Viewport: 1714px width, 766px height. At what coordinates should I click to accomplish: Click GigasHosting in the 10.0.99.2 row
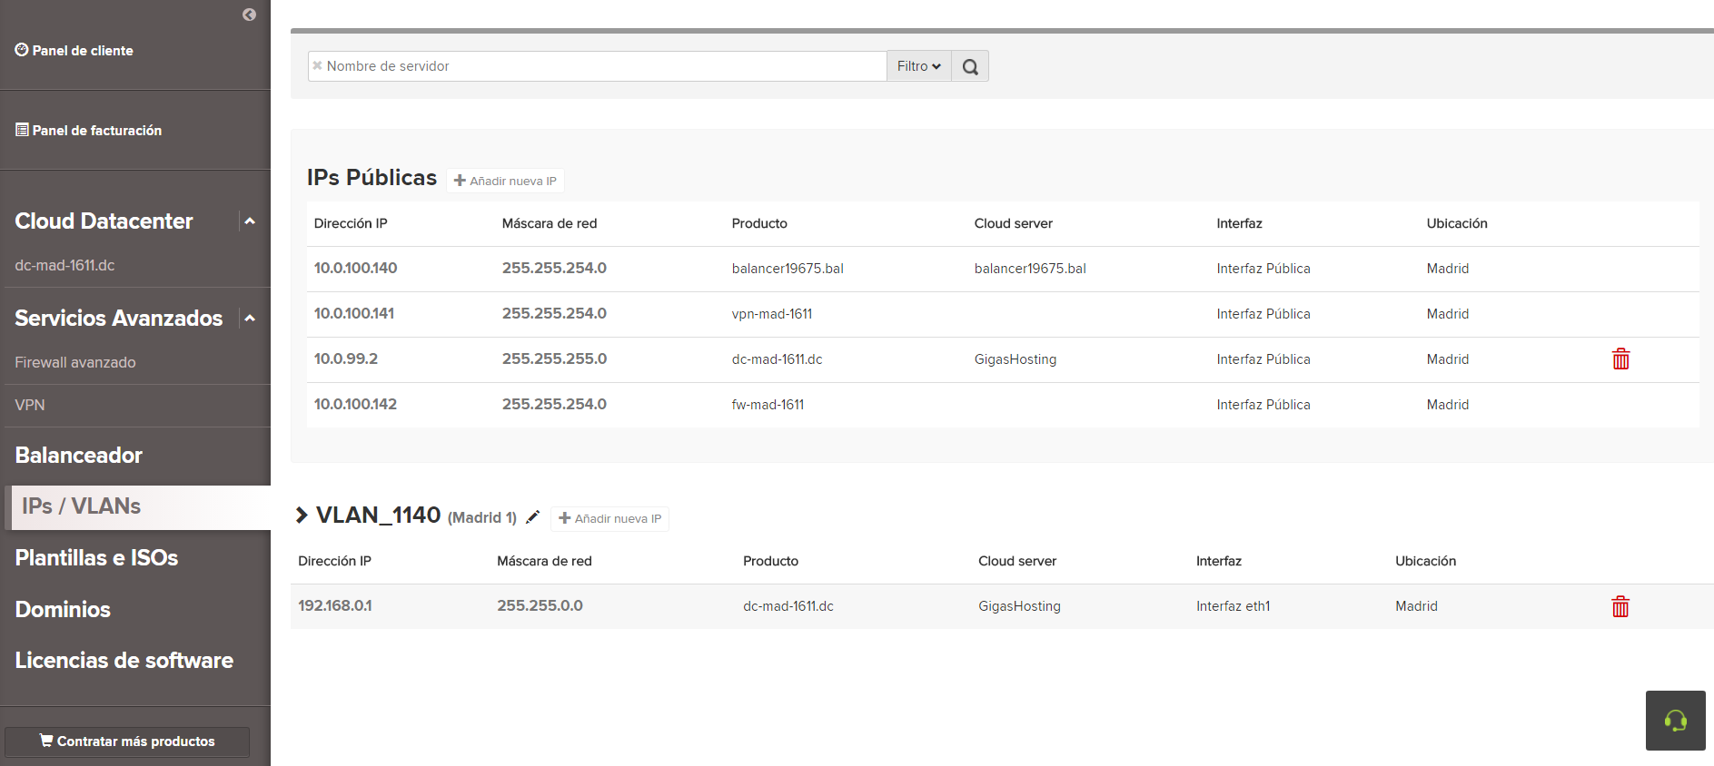pos(1016,359)
